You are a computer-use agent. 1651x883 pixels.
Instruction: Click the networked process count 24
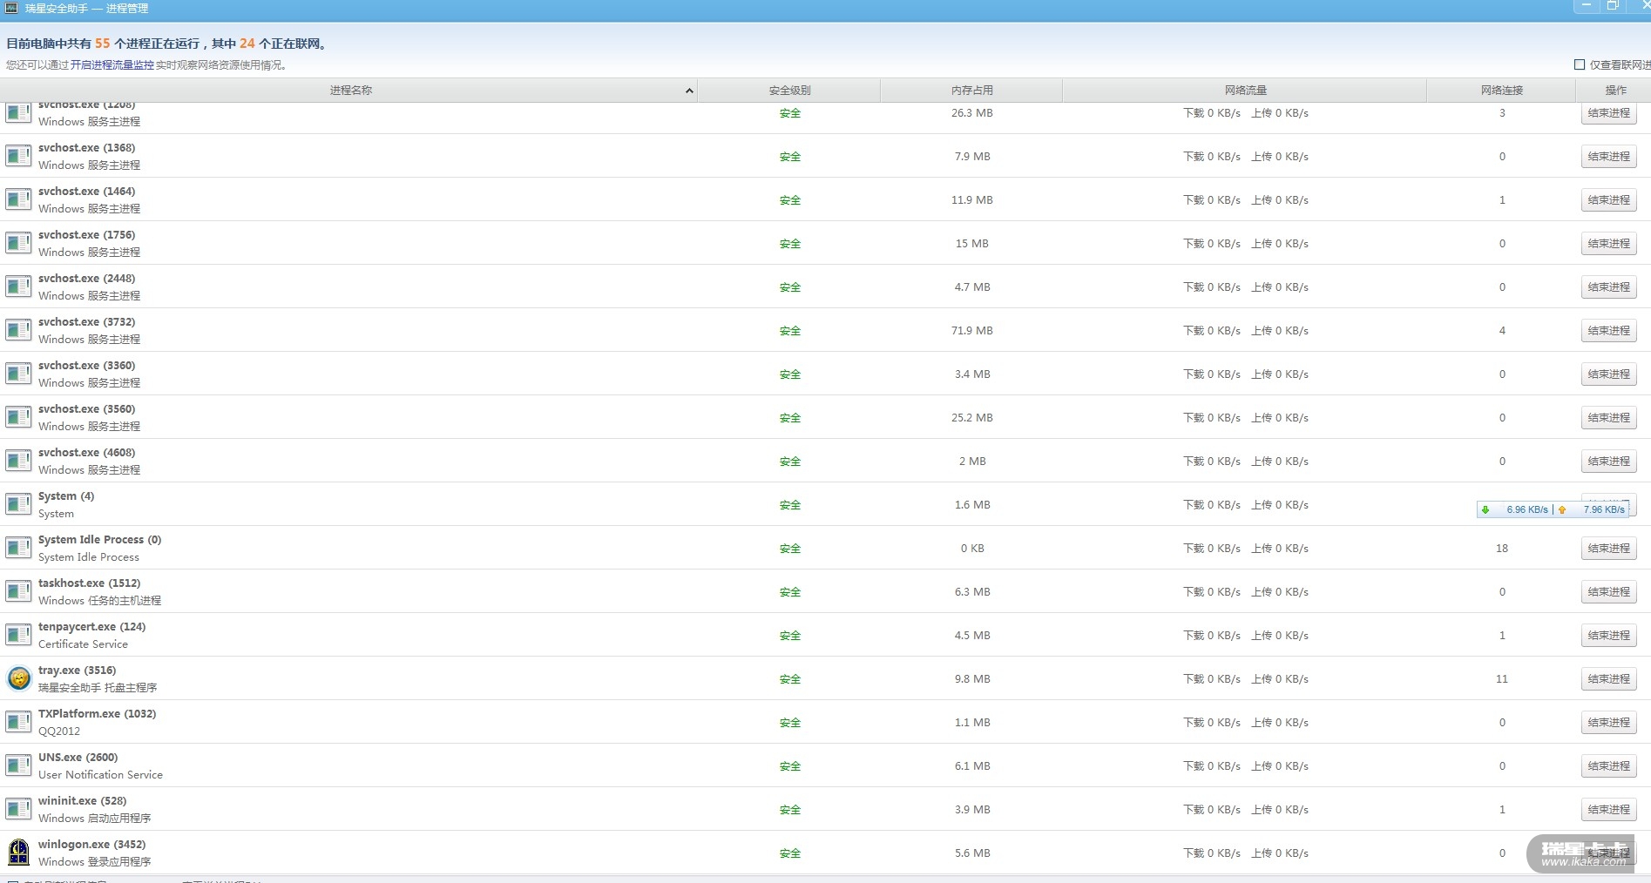tap(247, 43)
